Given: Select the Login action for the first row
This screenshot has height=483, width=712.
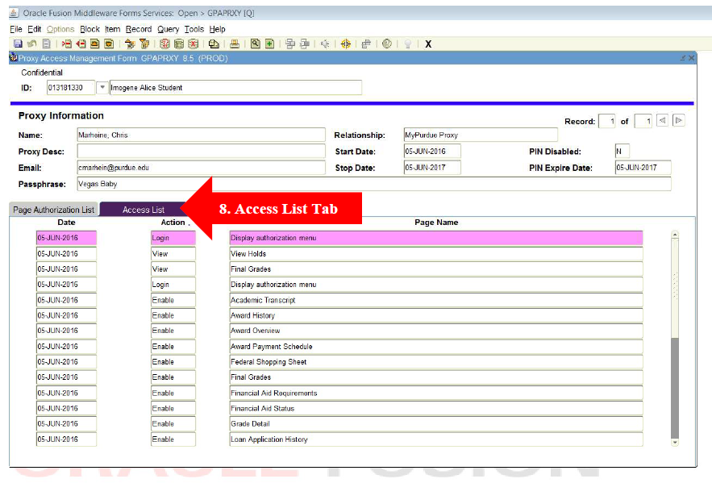Looking at the screenshot, I should 172,238.
